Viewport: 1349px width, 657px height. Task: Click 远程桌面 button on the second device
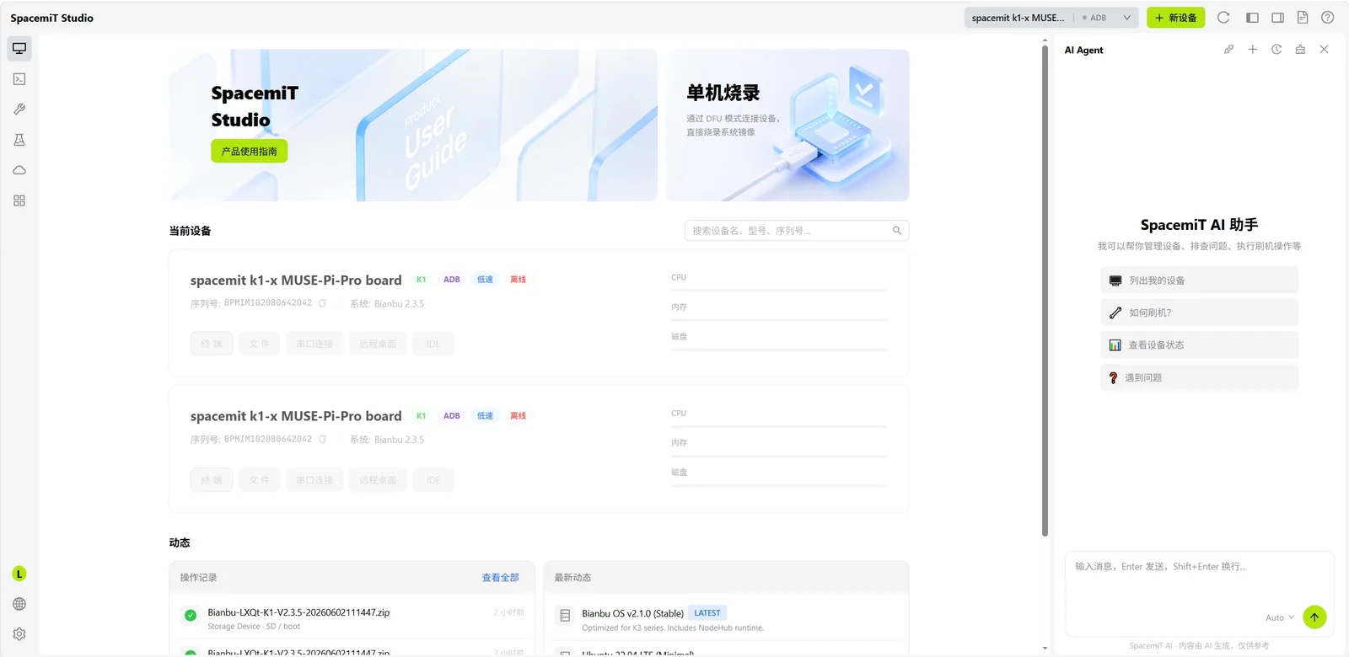[378, 480]
